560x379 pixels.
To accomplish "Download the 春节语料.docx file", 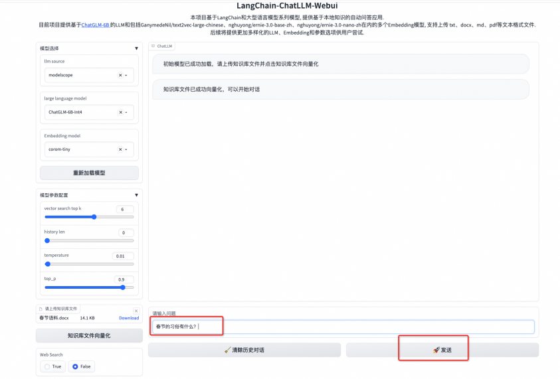I will tap(129, 318).
